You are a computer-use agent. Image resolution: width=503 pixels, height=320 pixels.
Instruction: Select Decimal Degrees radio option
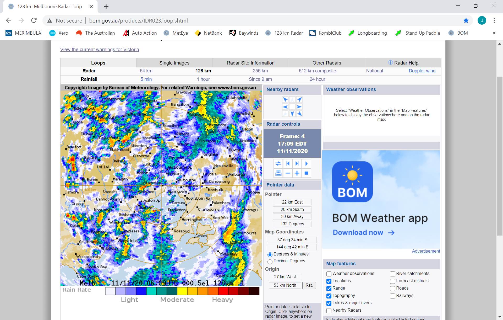[x=270, y=262]
